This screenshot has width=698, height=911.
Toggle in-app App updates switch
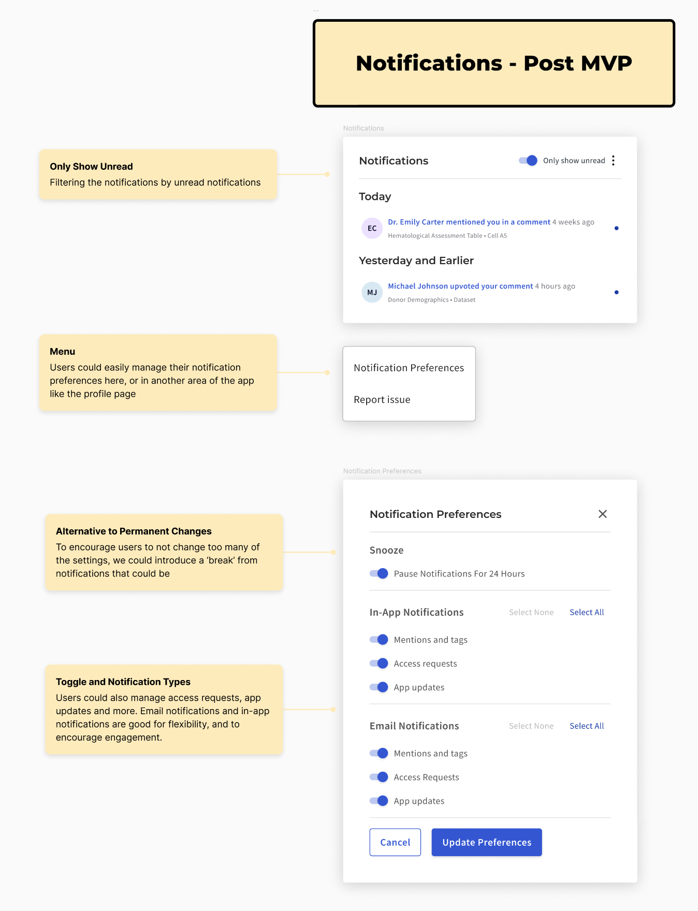pyautogui.click(x=379, y=687)
